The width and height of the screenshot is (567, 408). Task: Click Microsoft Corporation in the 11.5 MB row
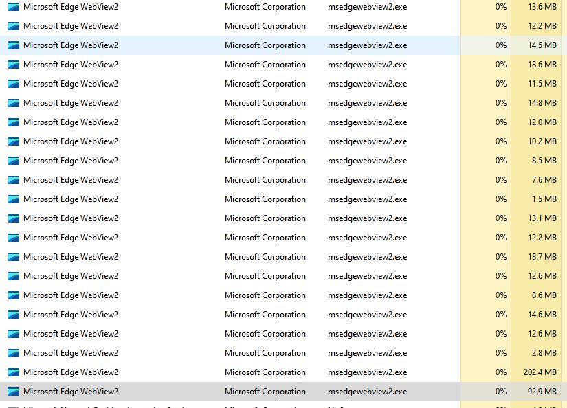pyautogui.click(x=265, y=84)
